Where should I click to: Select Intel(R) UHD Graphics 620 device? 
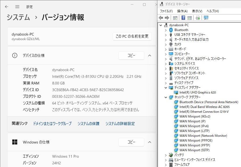click(198, 92)
